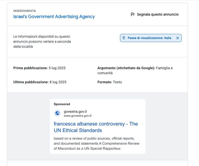This screenshot has width=199, height=166.
Task: Open the francesca albanese controversy ad headline
Action: (96, 127)
